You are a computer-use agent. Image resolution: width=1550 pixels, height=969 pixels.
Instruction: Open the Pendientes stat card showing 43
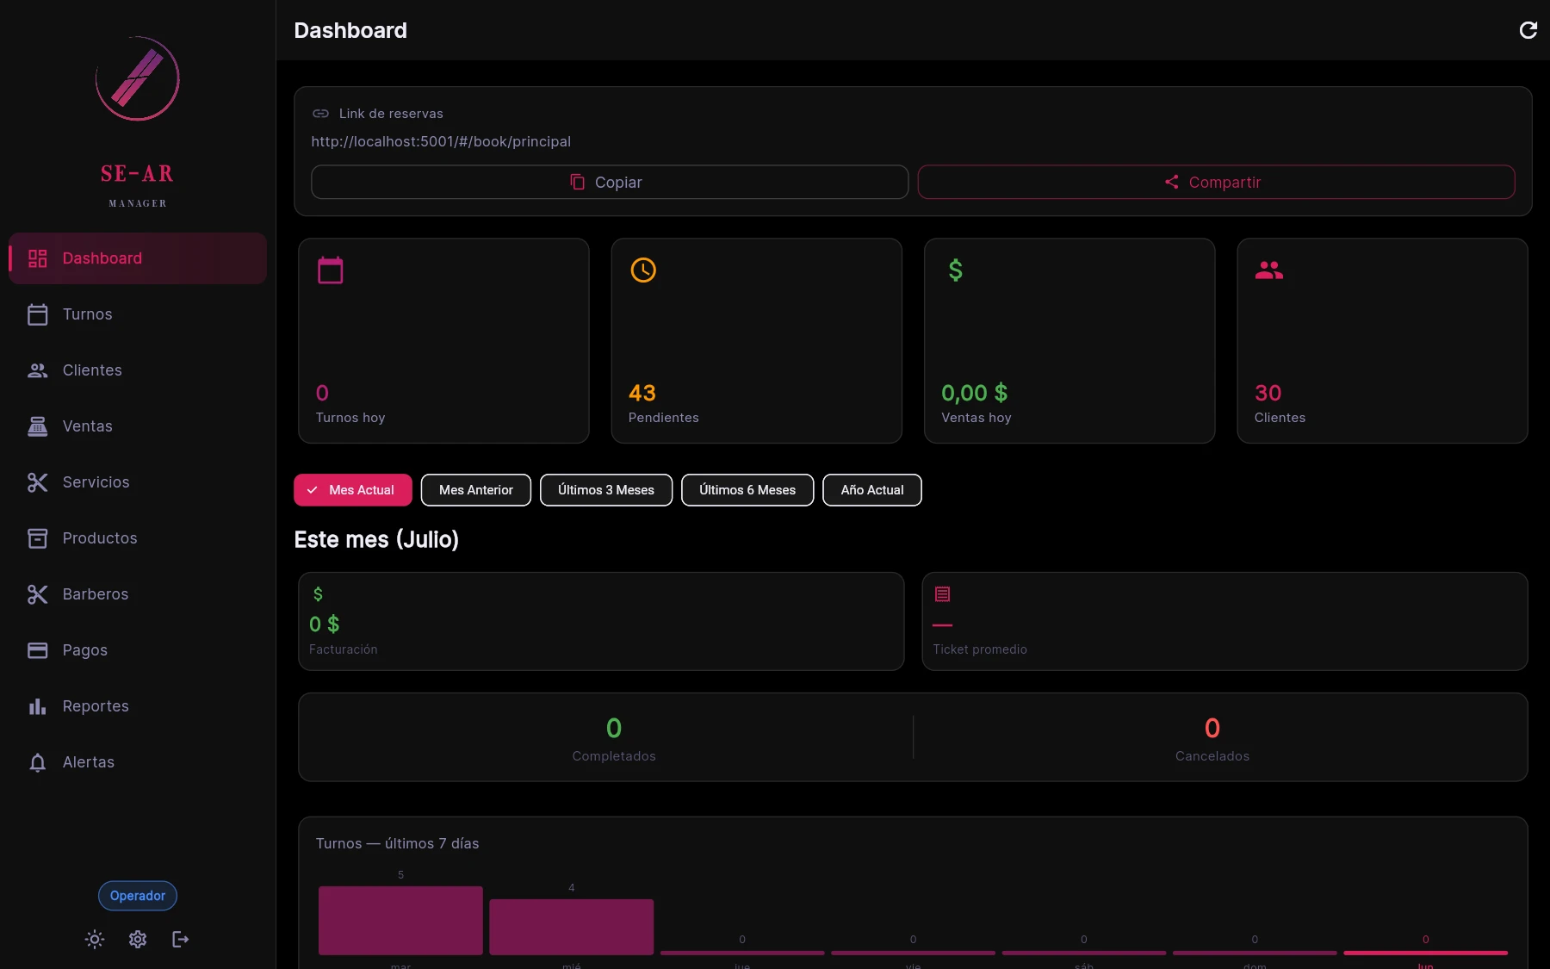pyautogui.click(x=757, y=341)
